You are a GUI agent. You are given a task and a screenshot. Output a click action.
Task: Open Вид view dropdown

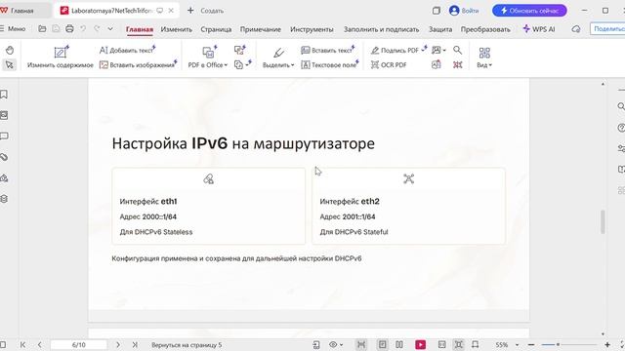pyautogui.click(x=484, y=57)
